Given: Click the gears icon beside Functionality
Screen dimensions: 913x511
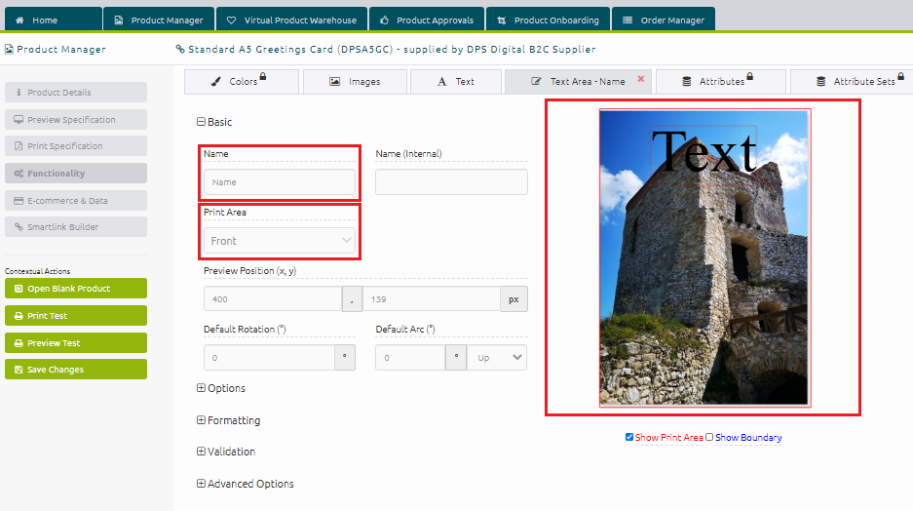Looking at the screenshot, I should (19, 173).
